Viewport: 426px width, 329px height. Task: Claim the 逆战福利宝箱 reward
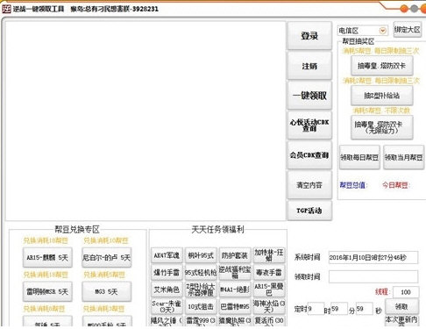pos(235,273)
